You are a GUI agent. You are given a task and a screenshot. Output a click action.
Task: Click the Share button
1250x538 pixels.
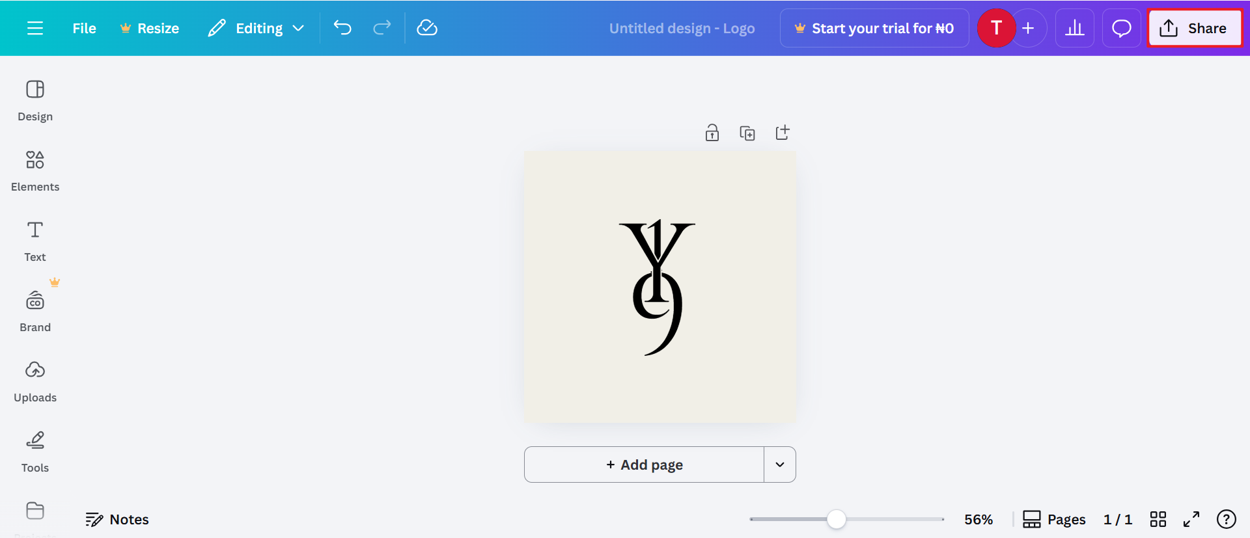click(1195, 28)
